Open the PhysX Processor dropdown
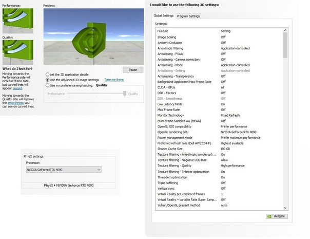 64,170
